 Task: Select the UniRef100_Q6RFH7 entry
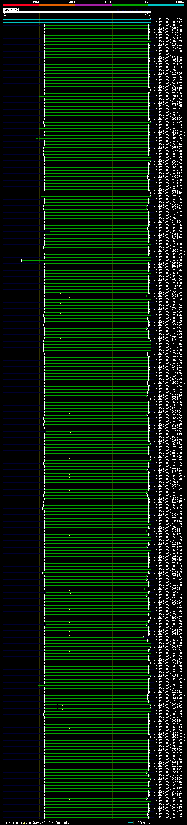click(x=168, y=128)
